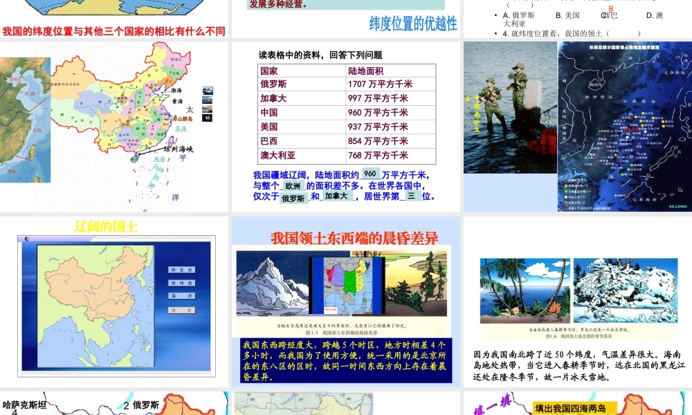Click the magenta 填一填 slanted heading
This screenshot has height=415, width=692.
[492, 405]
